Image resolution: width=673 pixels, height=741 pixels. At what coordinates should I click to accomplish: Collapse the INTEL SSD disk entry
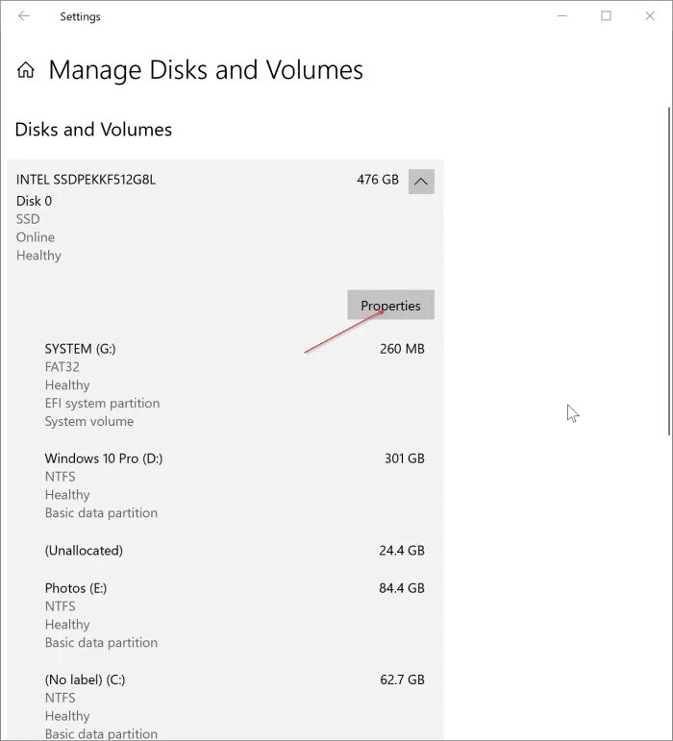(421, 182)
